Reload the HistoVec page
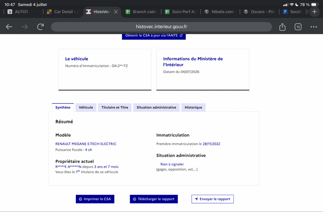Screen dimensions: 323x212 [40, 27]
